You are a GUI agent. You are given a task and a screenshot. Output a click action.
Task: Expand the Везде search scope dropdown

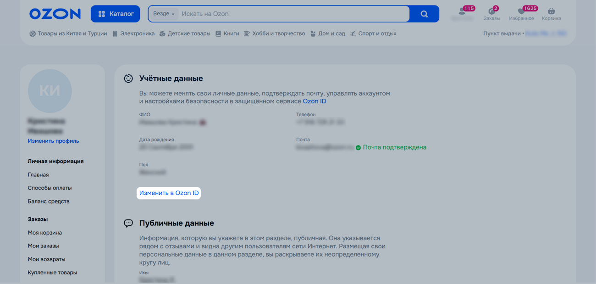click(x=164, y=14)
